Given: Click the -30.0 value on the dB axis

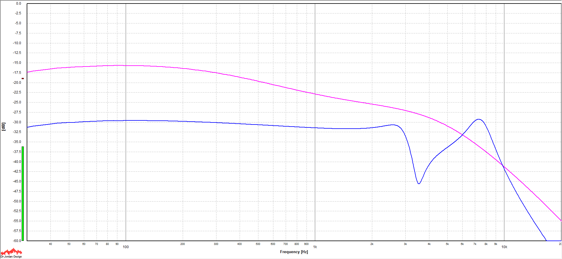Looking at the screenshot, I should (x=17, y=122).
